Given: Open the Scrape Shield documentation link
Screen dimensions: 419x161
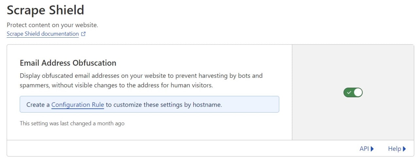Looking at the screenshot, I should point(43,34).
